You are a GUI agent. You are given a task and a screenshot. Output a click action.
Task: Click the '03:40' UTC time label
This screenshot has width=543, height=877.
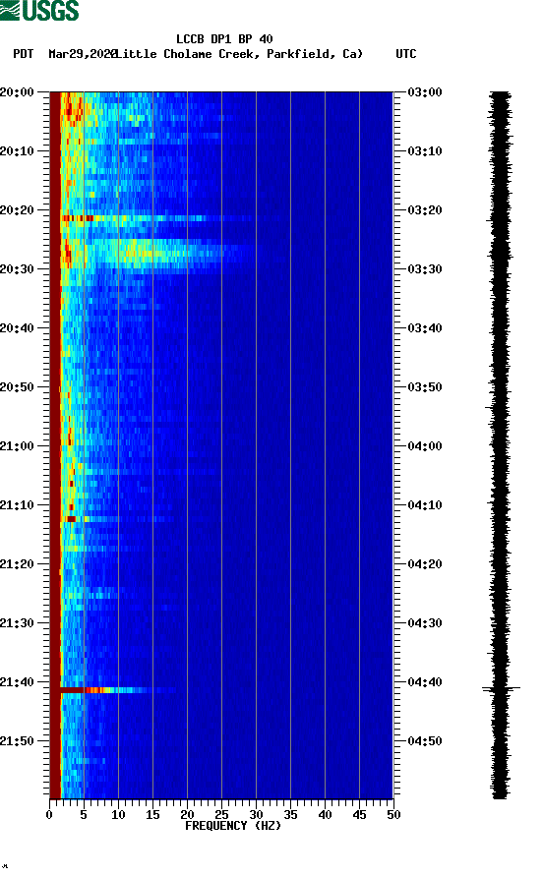(x=425, y=327)
